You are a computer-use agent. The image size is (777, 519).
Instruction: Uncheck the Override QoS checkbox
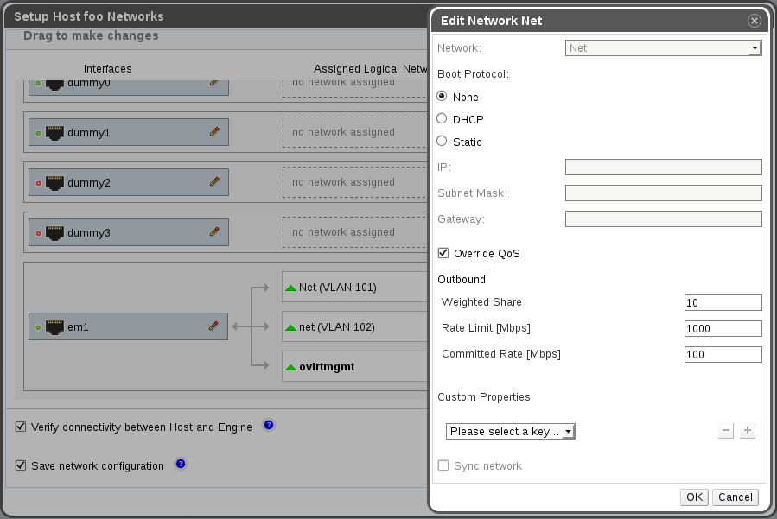pyautogui.click(x=443, y=253)
